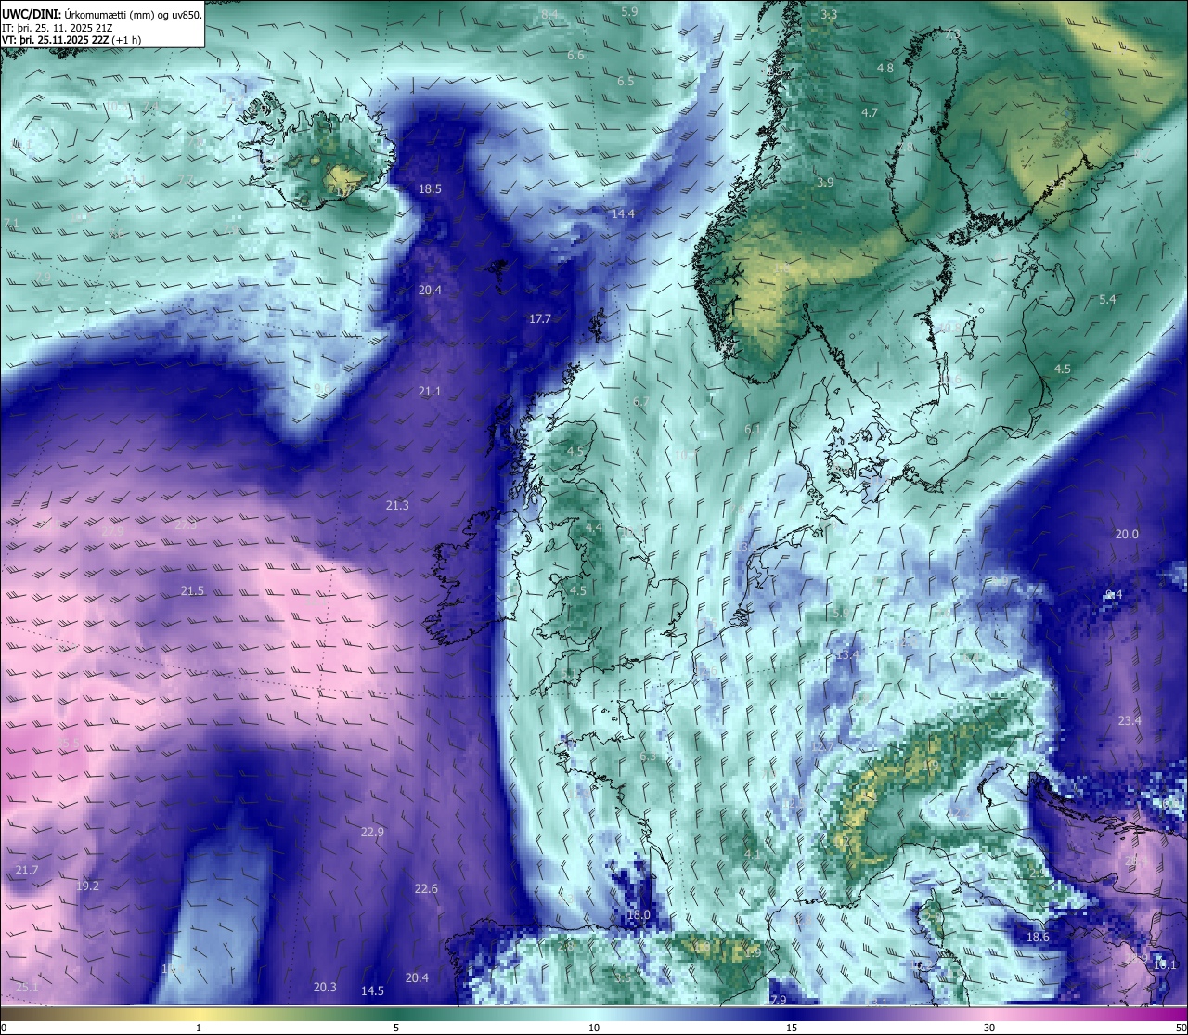
Task: Select the 5.9 value at top edge
Action: pos(629,11)
